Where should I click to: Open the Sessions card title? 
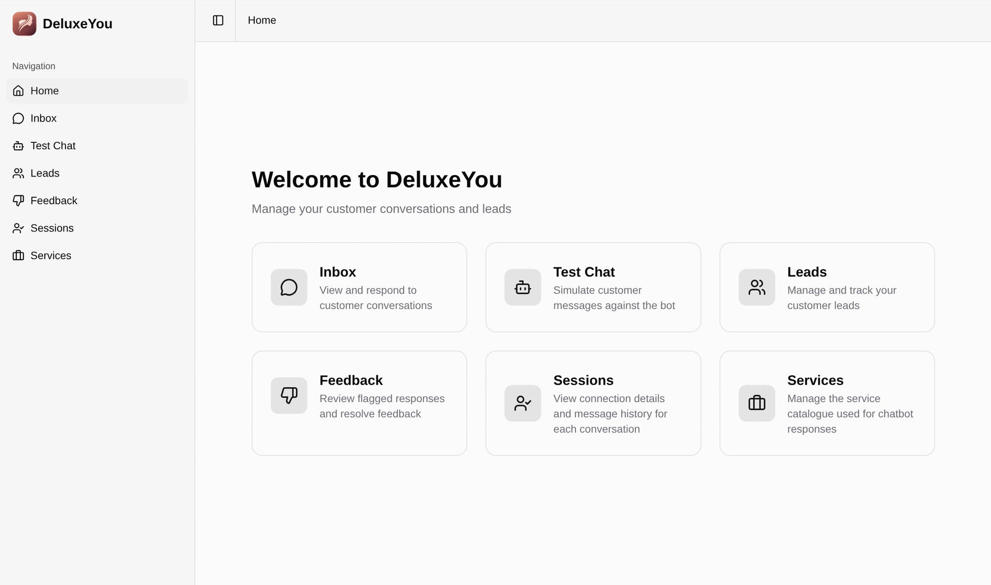pyautogui.click(x=583, y=380)
